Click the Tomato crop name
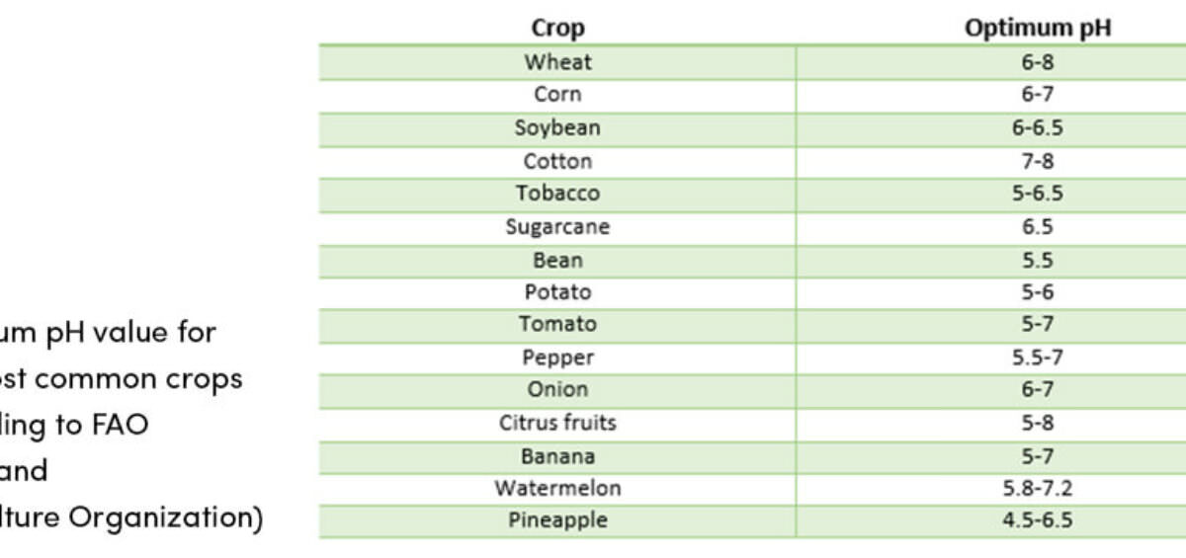This screenshot has width=1186, height=558. tap(557, 324)
